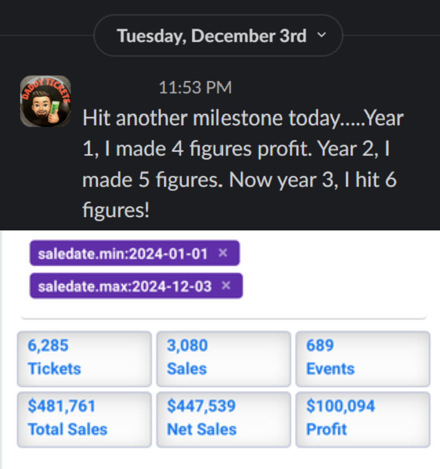
Task: Click the Tickets label under 6,285
Action: point(55,369)
